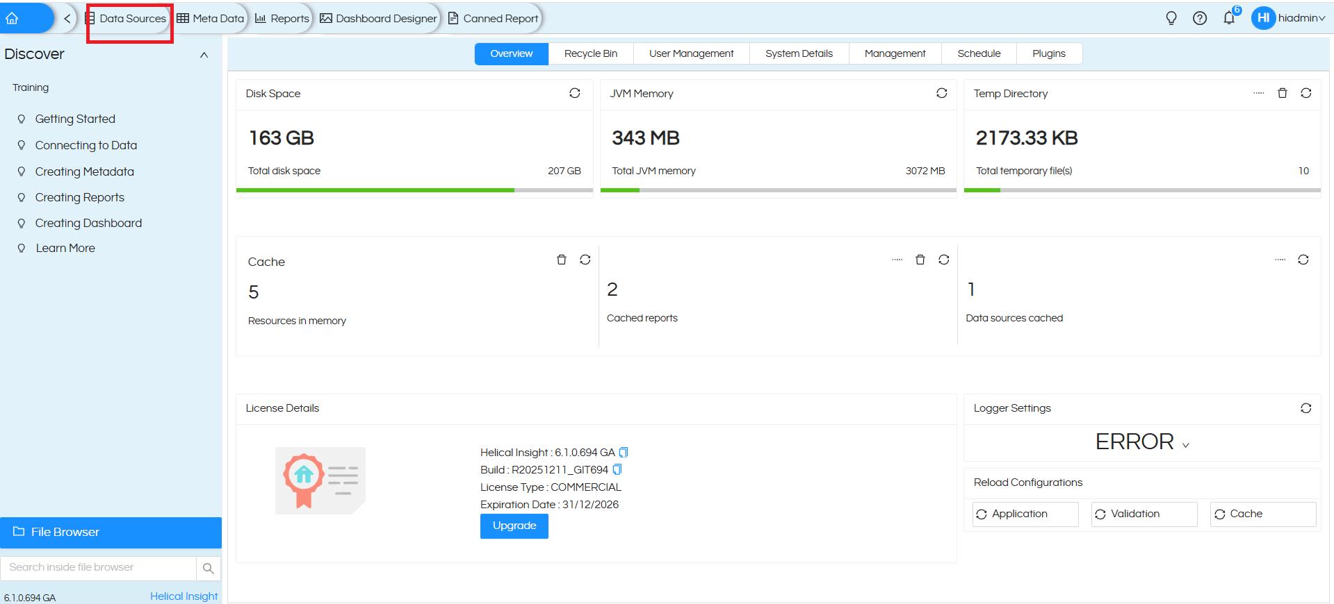
Task: Open Data sources cached more options dots
Action: click(1280, 260)
